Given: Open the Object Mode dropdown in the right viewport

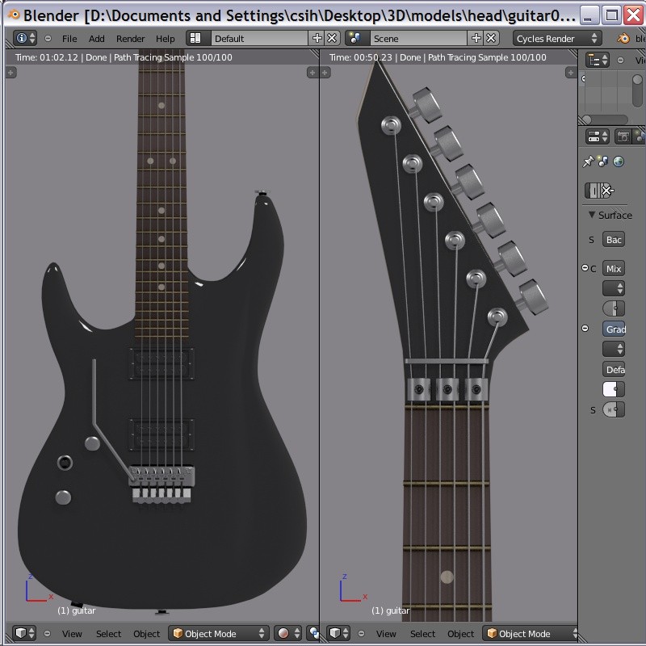Looking at the screenshot, I should (529, 633).
